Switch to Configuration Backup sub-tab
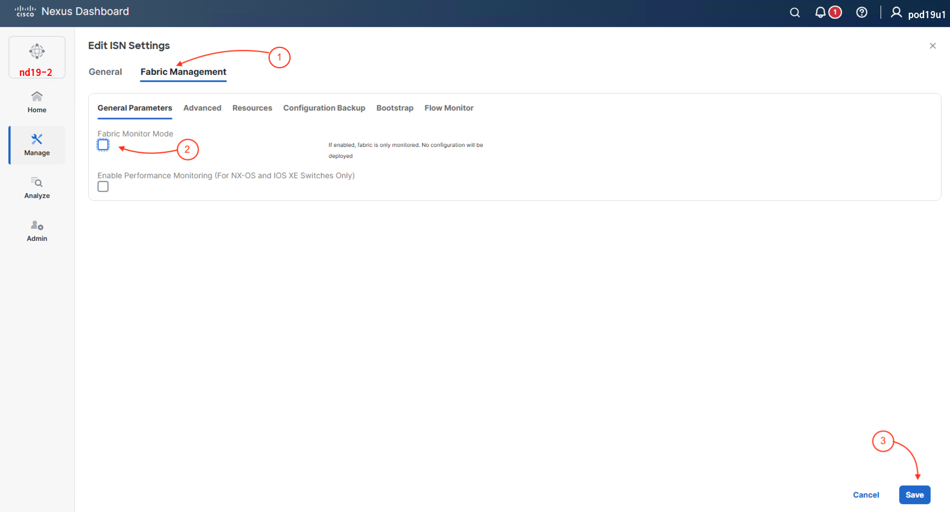Viewport: 950px width, 512px height. 324,108
